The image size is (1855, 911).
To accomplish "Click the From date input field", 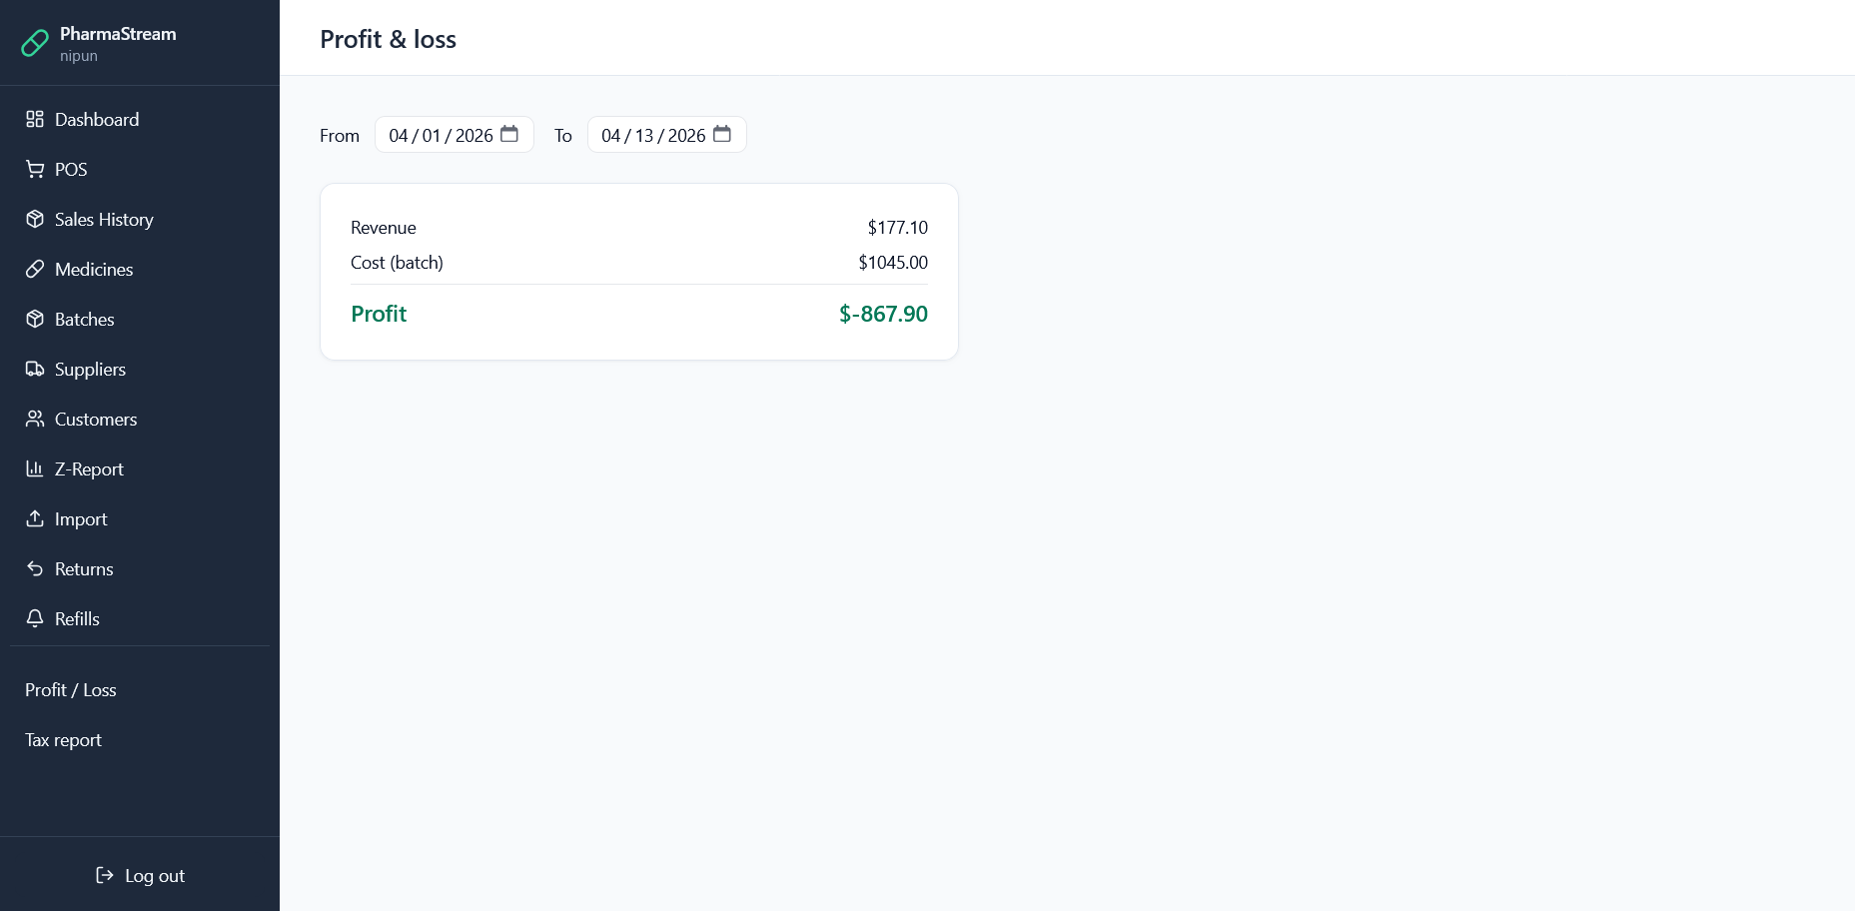I will tap(441, 135).
